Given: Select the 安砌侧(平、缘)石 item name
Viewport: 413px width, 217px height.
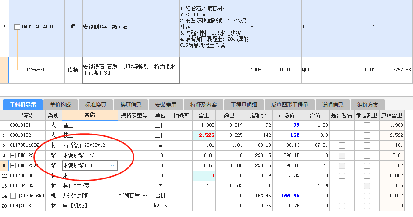Looking at the screenshot, I should point(106,27).
